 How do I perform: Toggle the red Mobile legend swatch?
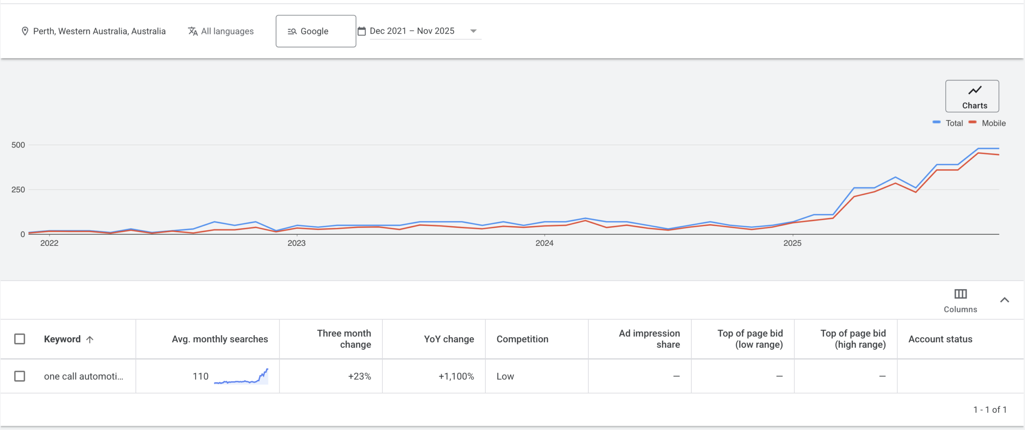[973, 123]
